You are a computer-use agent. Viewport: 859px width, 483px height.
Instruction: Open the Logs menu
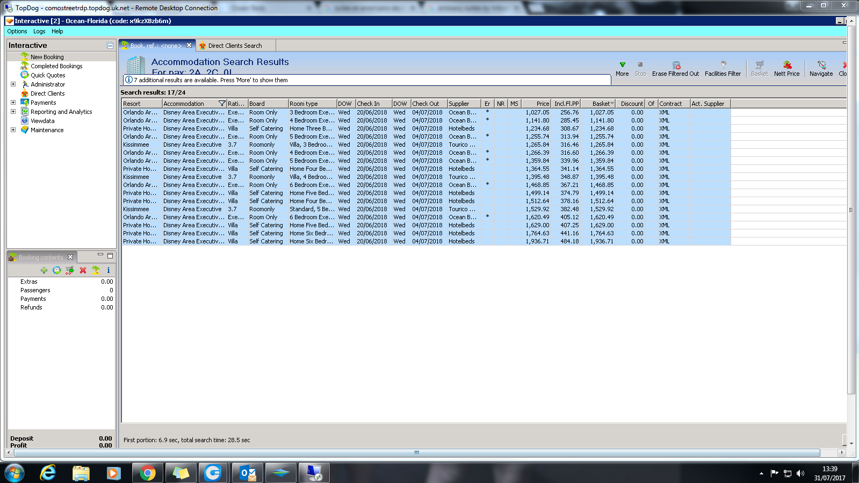point(39,31)
